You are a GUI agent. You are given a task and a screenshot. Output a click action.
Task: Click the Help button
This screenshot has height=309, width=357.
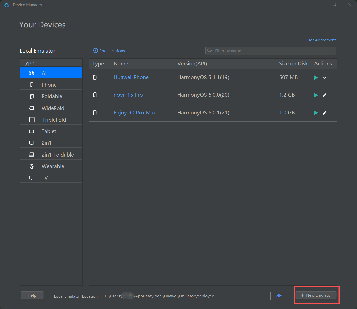click(x=32, y=295)
